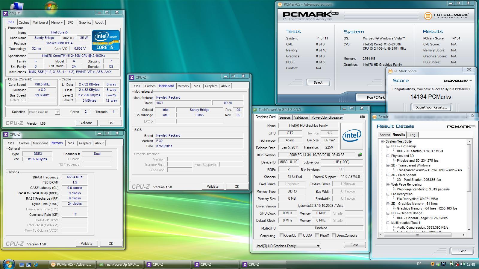Click the volume tray icon
Viewport: 479px width, 269px height.
point(463,264)
